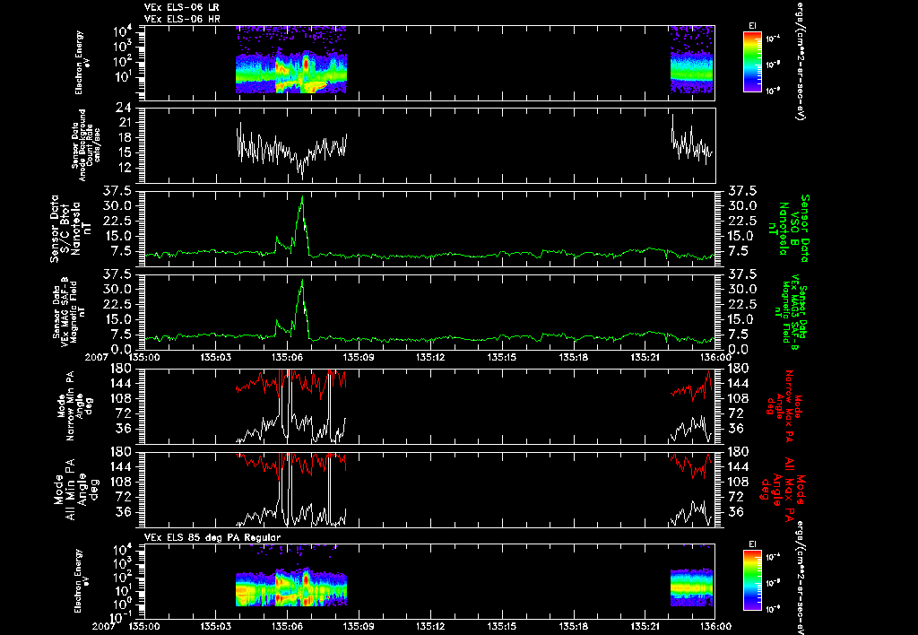Click the 135:15 tick label on the middle time axis
This screenshot has height=635, width=918.
(x=502, y=357)
